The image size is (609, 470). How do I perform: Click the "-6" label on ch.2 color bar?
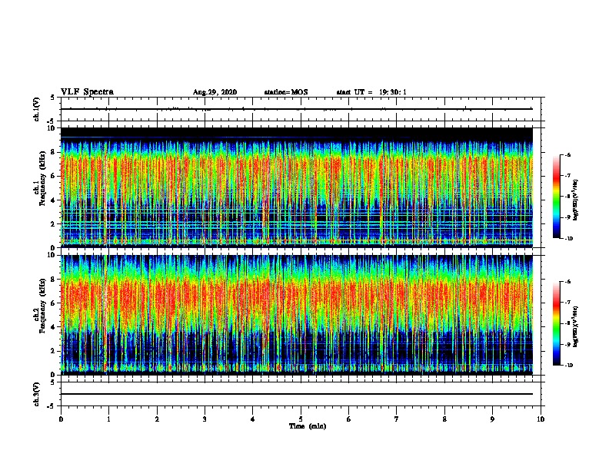click(567, 282)
